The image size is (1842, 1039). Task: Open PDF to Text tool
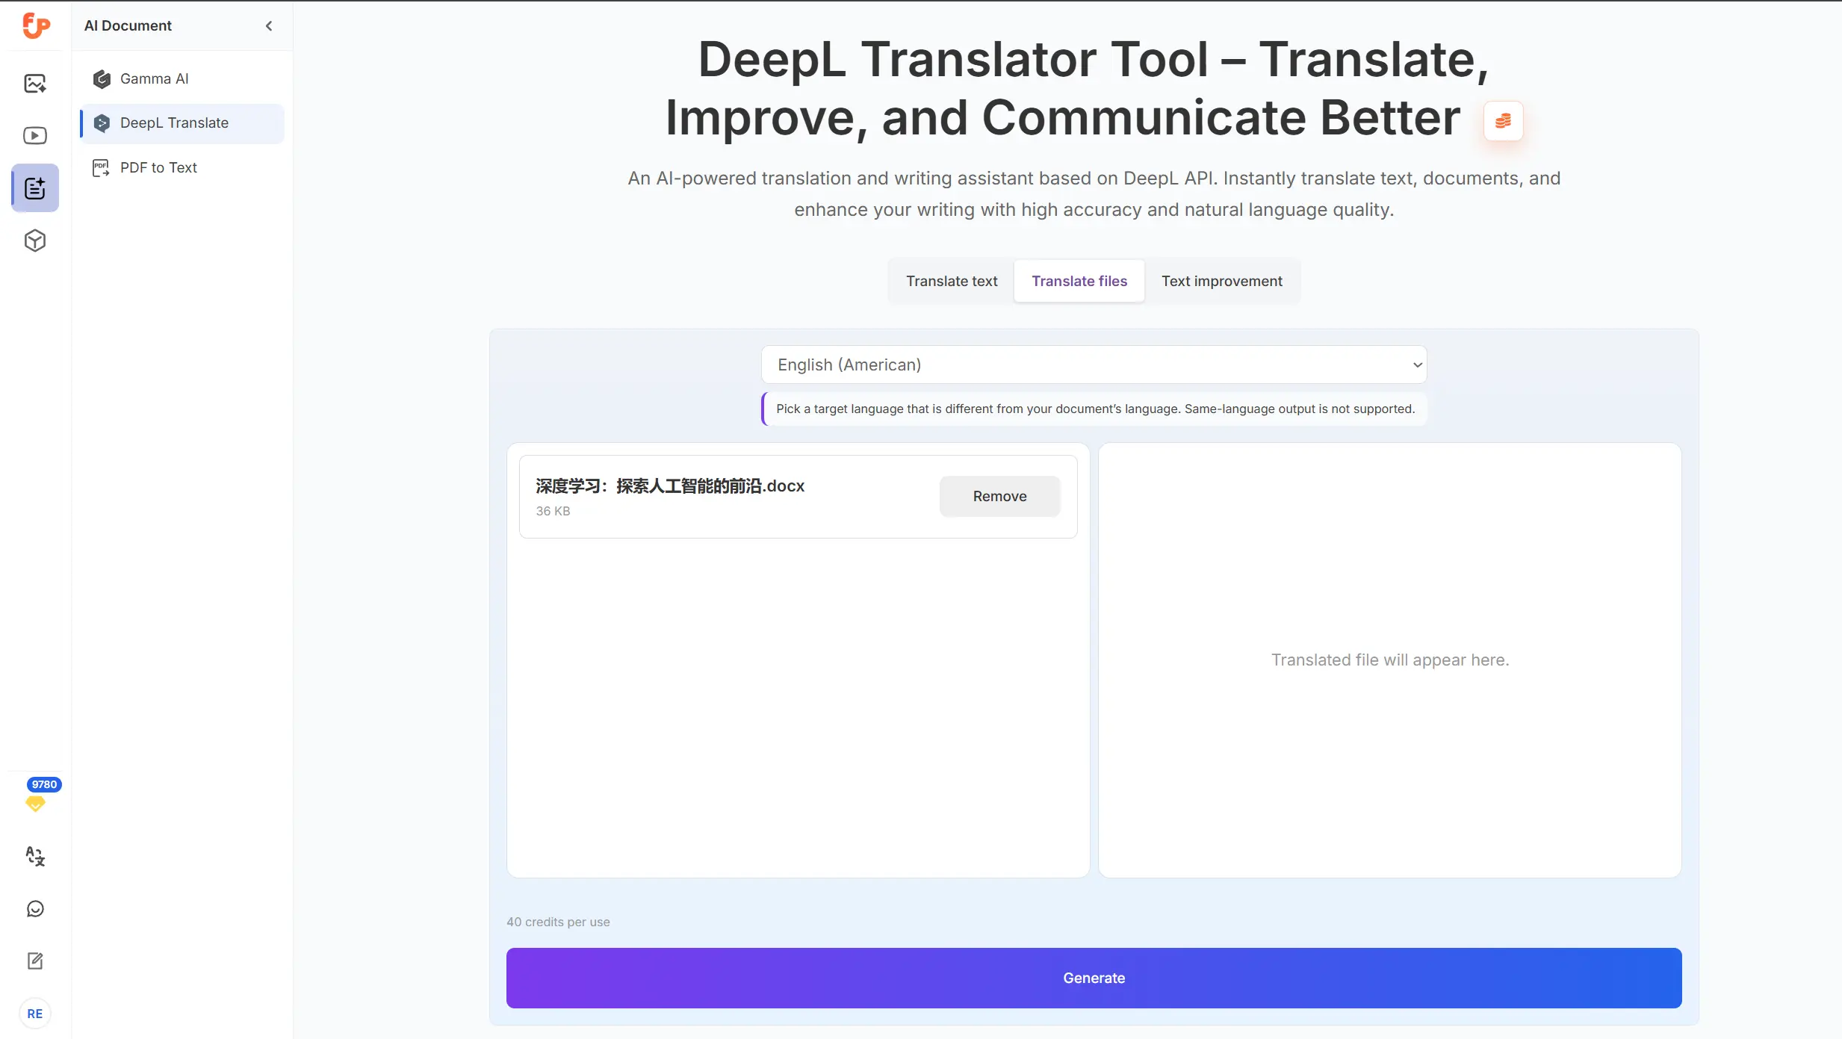point(158,167)
